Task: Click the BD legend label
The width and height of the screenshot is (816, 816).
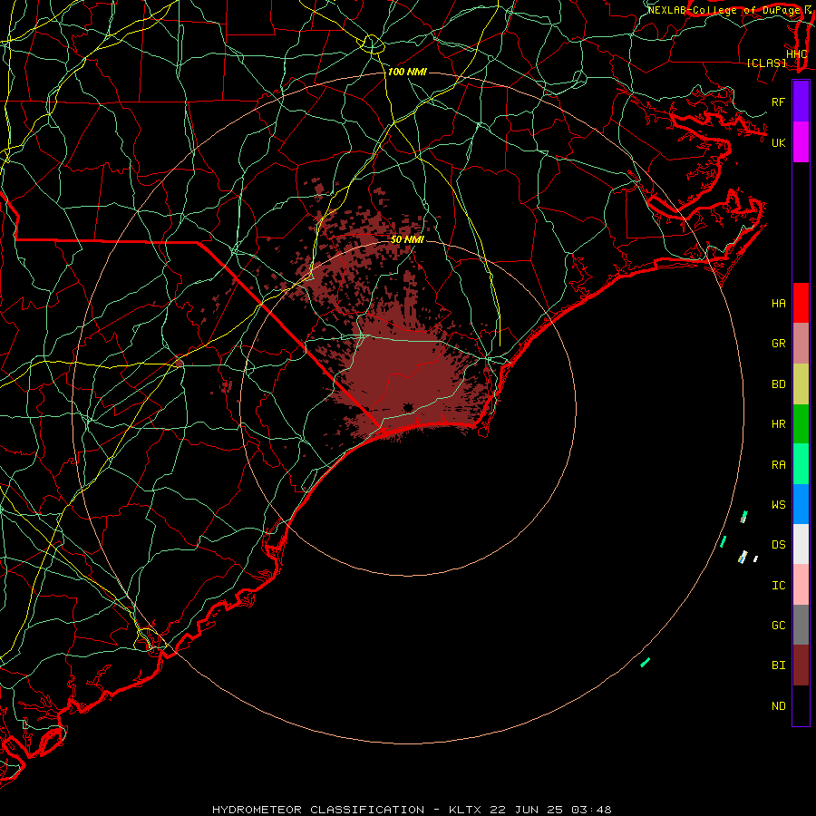Action: click(779, 384)
